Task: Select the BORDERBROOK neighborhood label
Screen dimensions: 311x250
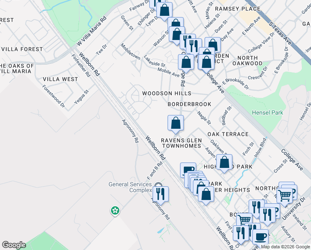Action: (x=190, y=104)
